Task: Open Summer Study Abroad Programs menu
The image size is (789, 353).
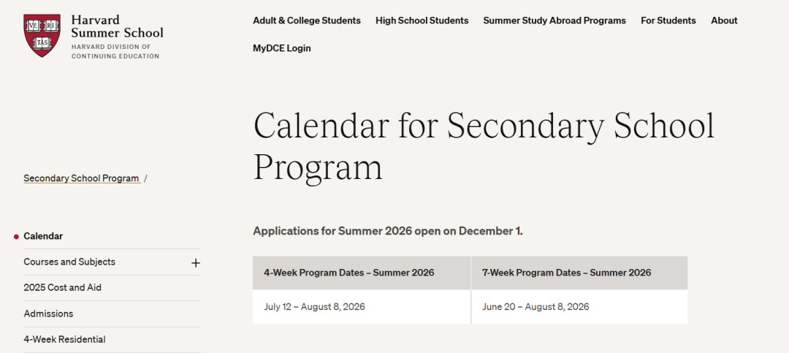Action: point(554,20)
